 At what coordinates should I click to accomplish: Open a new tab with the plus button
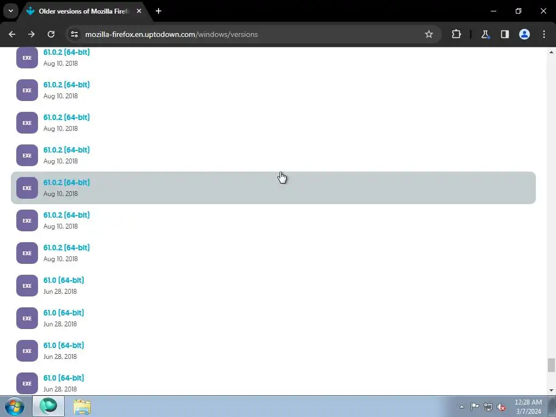pos(159,11)
